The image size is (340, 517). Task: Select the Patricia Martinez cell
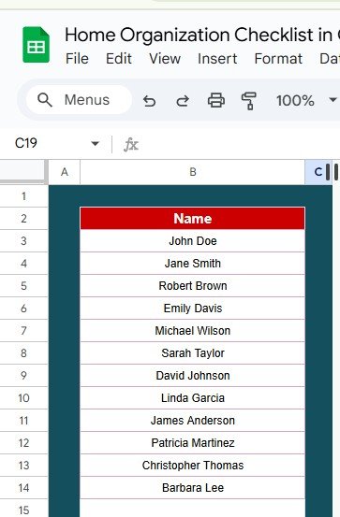pyautogui.click(x=193, y=443)
